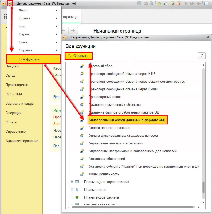Click processing icon beside Управление настройками и обновлением для новостей
Screen dimensions: 212x214
[82, 151]
